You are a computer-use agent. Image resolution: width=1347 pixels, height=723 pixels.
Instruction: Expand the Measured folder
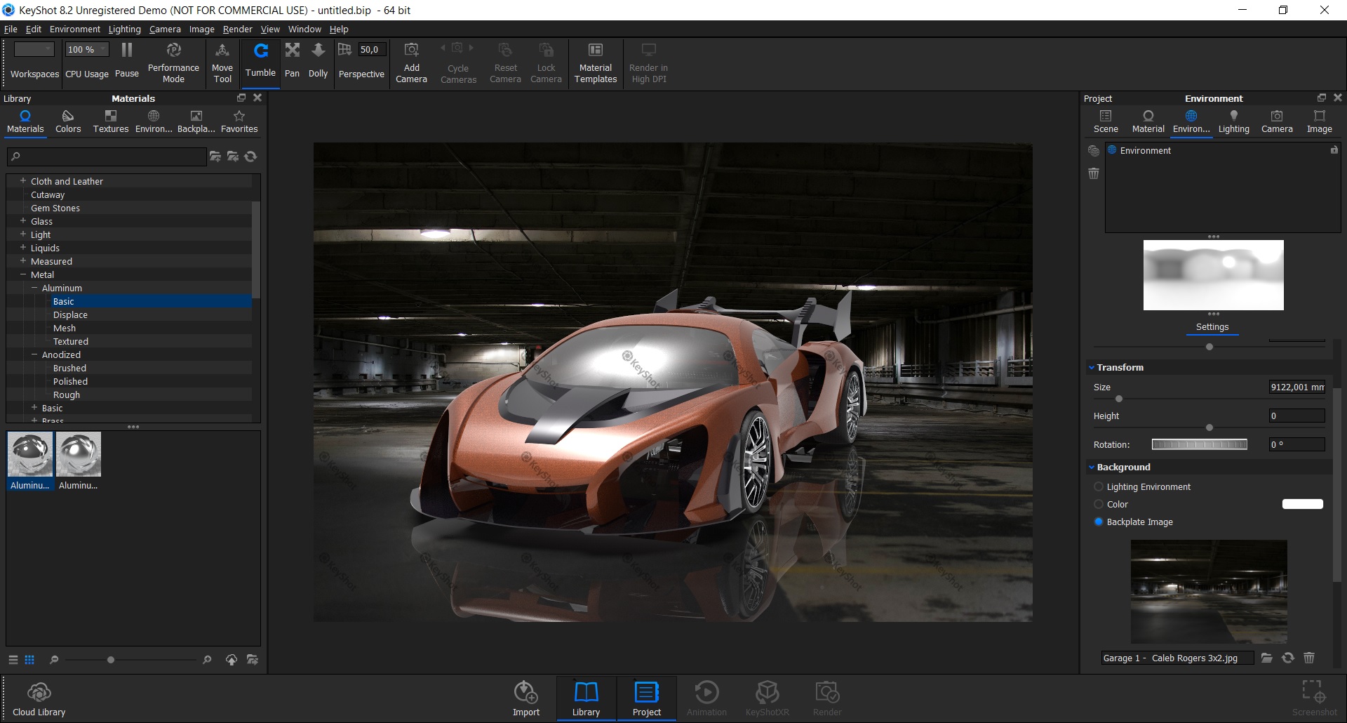pos(23,261)
